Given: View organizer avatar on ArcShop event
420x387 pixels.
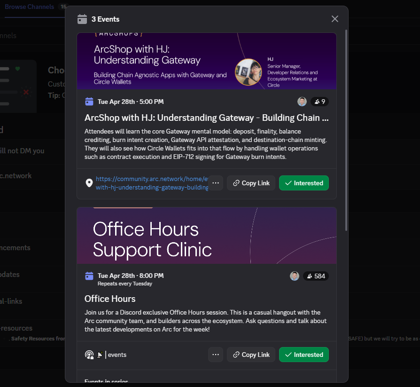Looking at the screenshot, I should click(302, 102).
